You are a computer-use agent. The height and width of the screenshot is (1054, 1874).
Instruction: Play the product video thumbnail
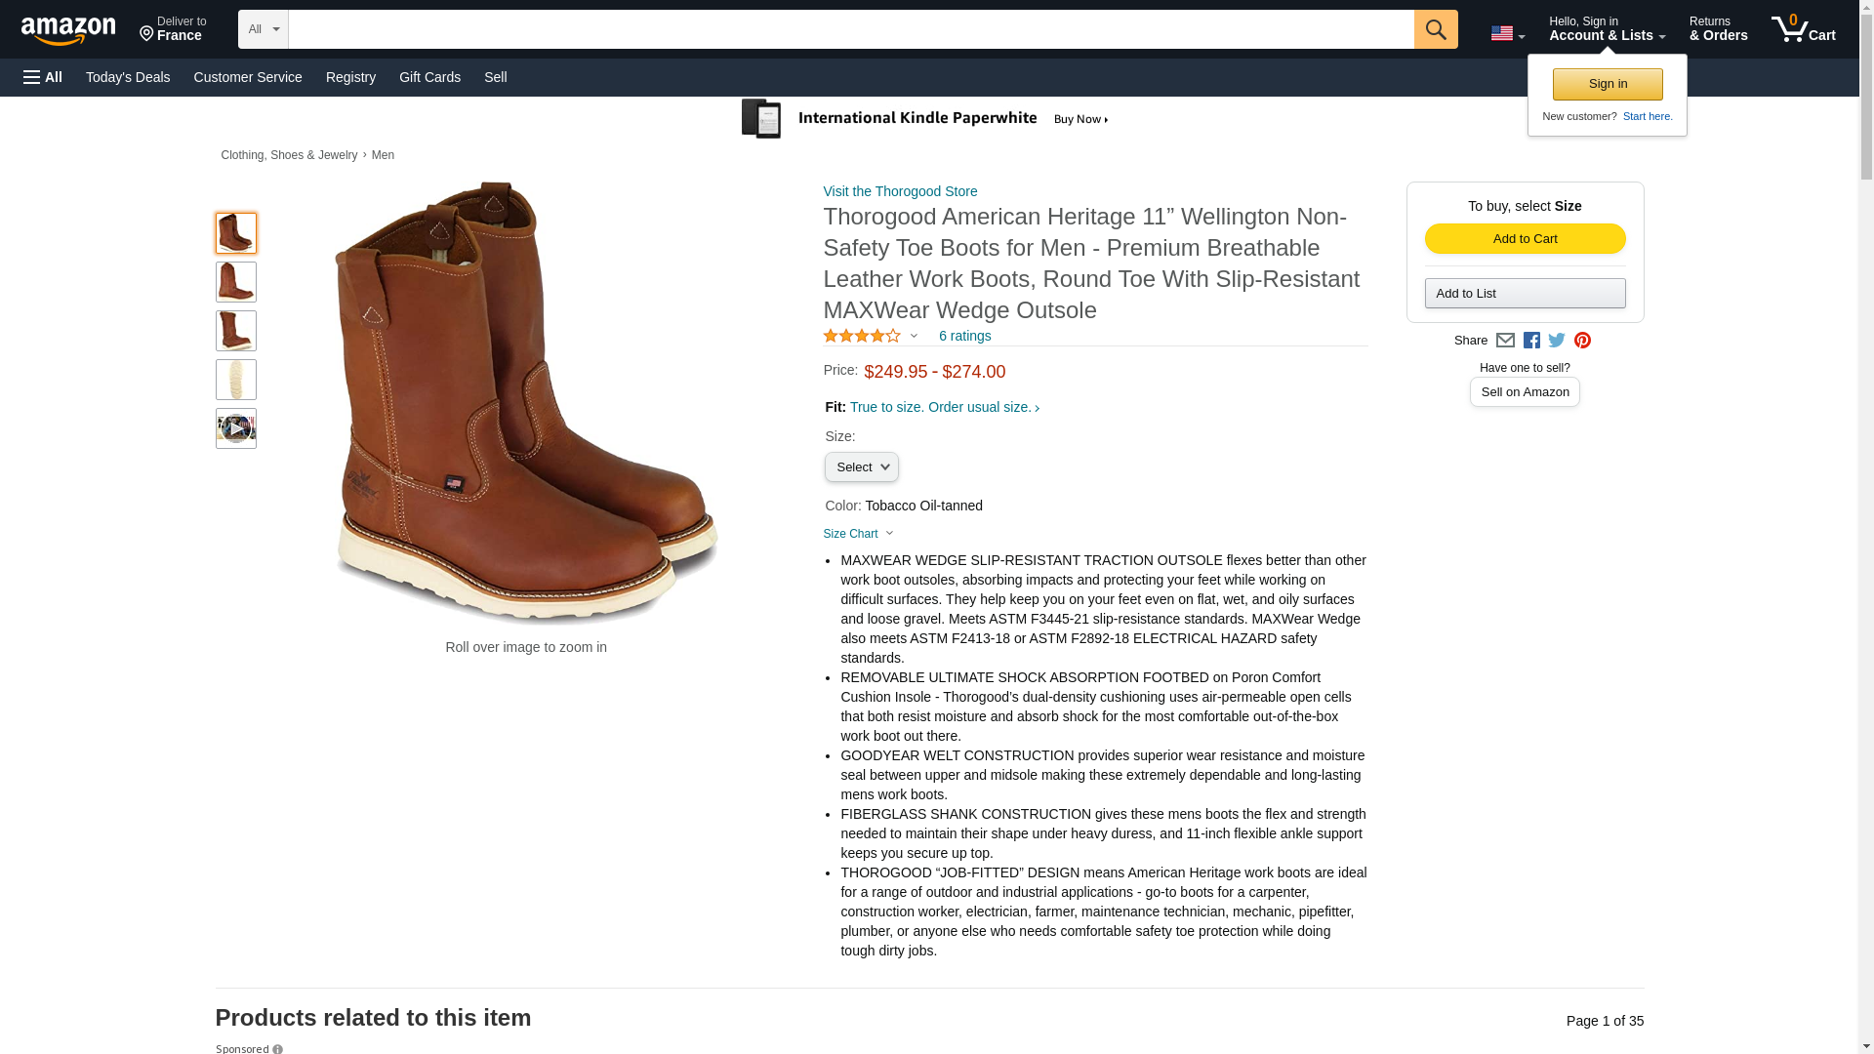click(x=236, y=428)
